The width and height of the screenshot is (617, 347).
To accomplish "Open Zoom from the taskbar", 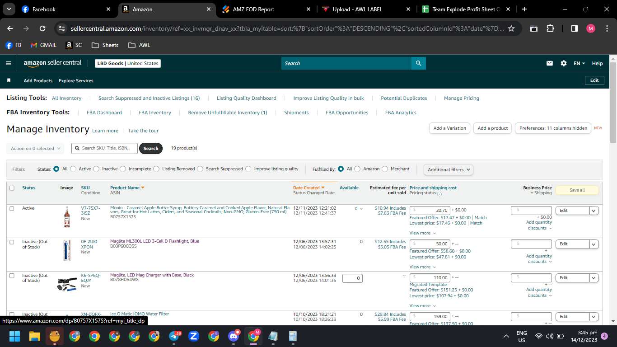I will 194,336.
